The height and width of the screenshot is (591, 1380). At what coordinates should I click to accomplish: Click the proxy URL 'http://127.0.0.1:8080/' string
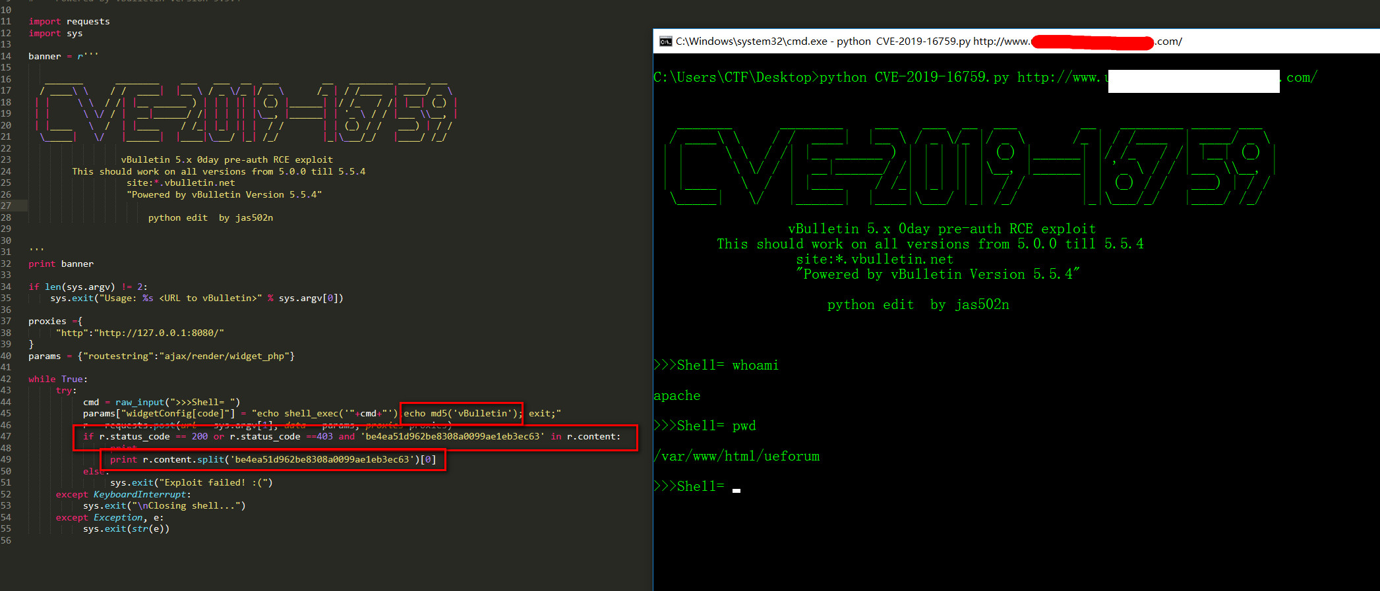tap(162, 333)
